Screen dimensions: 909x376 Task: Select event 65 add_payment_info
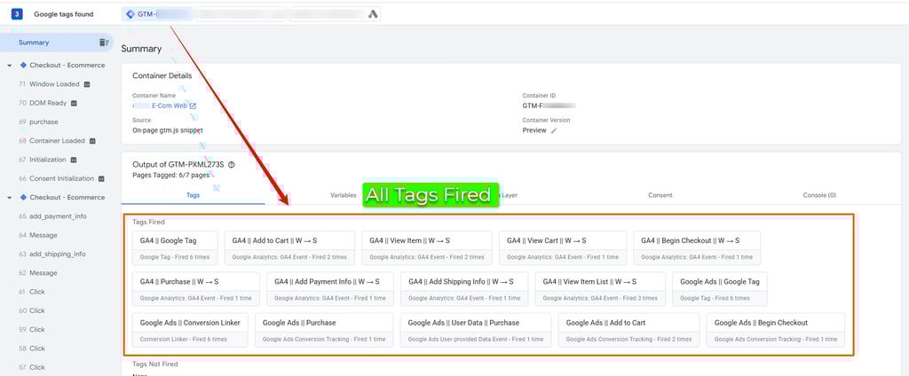coord(52,216)
